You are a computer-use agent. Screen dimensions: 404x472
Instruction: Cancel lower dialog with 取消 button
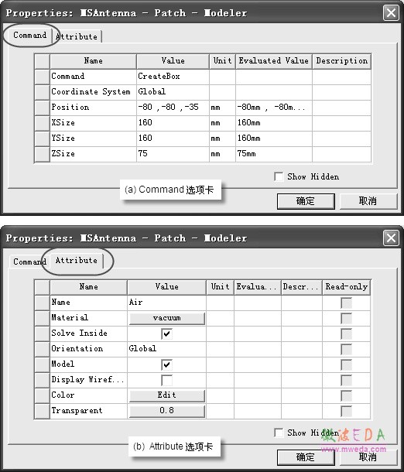coord(368,457)
